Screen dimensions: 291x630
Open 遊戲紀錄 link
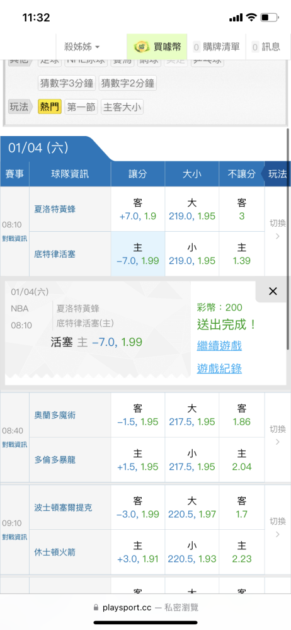tap(219, 369)
